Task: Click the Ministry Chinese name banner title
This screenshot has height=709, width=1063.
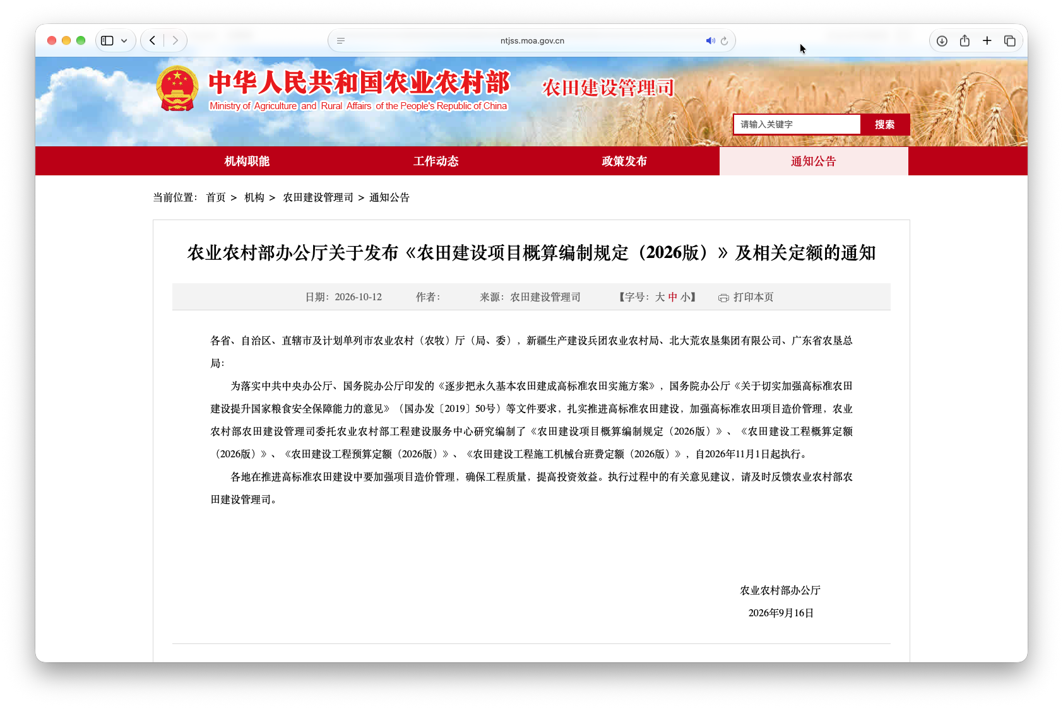Action: 359,82
